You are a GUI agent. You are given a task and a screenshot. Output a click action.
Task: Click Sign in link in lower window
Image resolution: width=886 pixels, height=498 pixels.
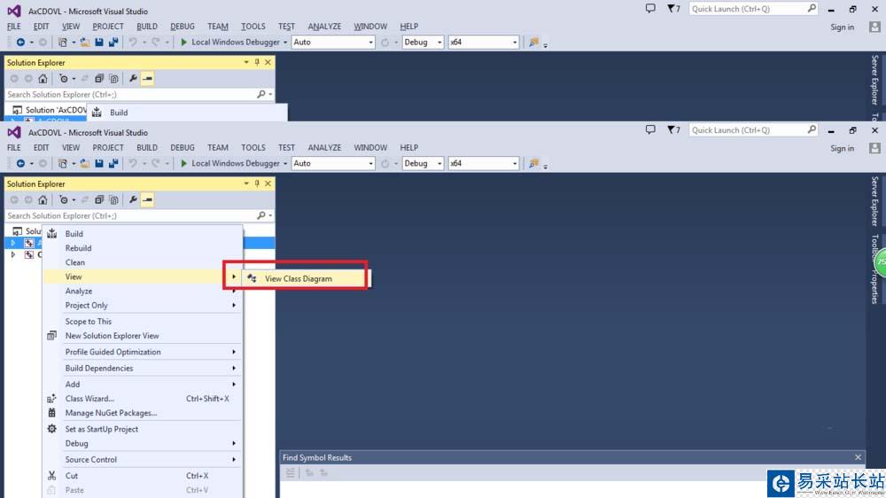[842, 148]
